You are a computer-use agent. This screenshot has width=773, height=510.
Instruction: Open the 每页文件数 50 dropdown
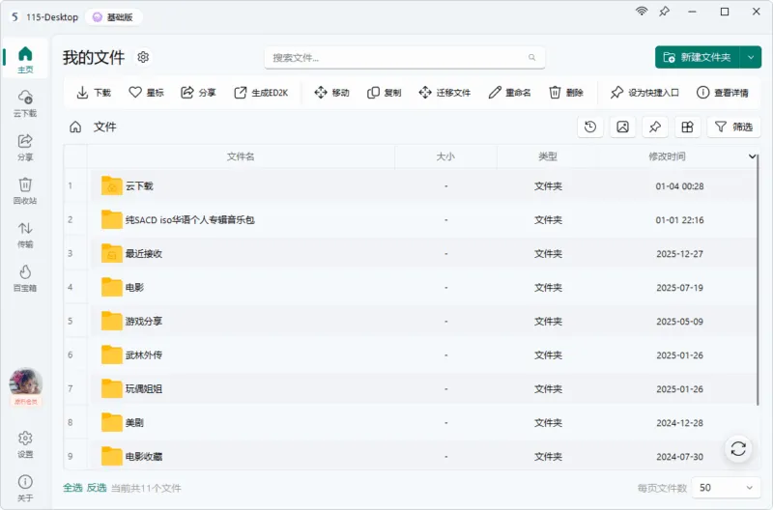[x=727, y=488]
